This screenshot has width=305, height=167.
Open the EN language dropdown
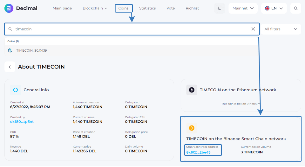(274, 8)
